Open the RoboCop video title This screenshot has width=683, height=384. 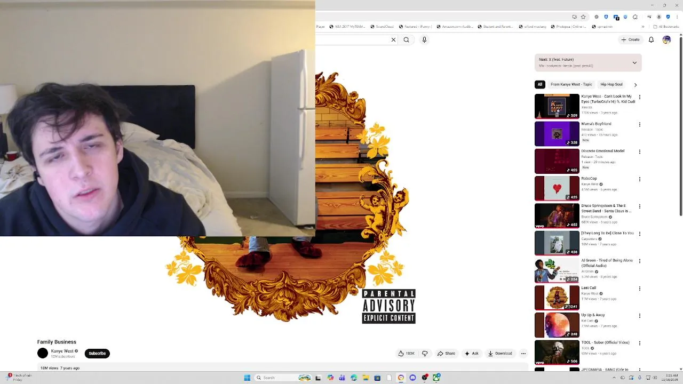(589, 179)
